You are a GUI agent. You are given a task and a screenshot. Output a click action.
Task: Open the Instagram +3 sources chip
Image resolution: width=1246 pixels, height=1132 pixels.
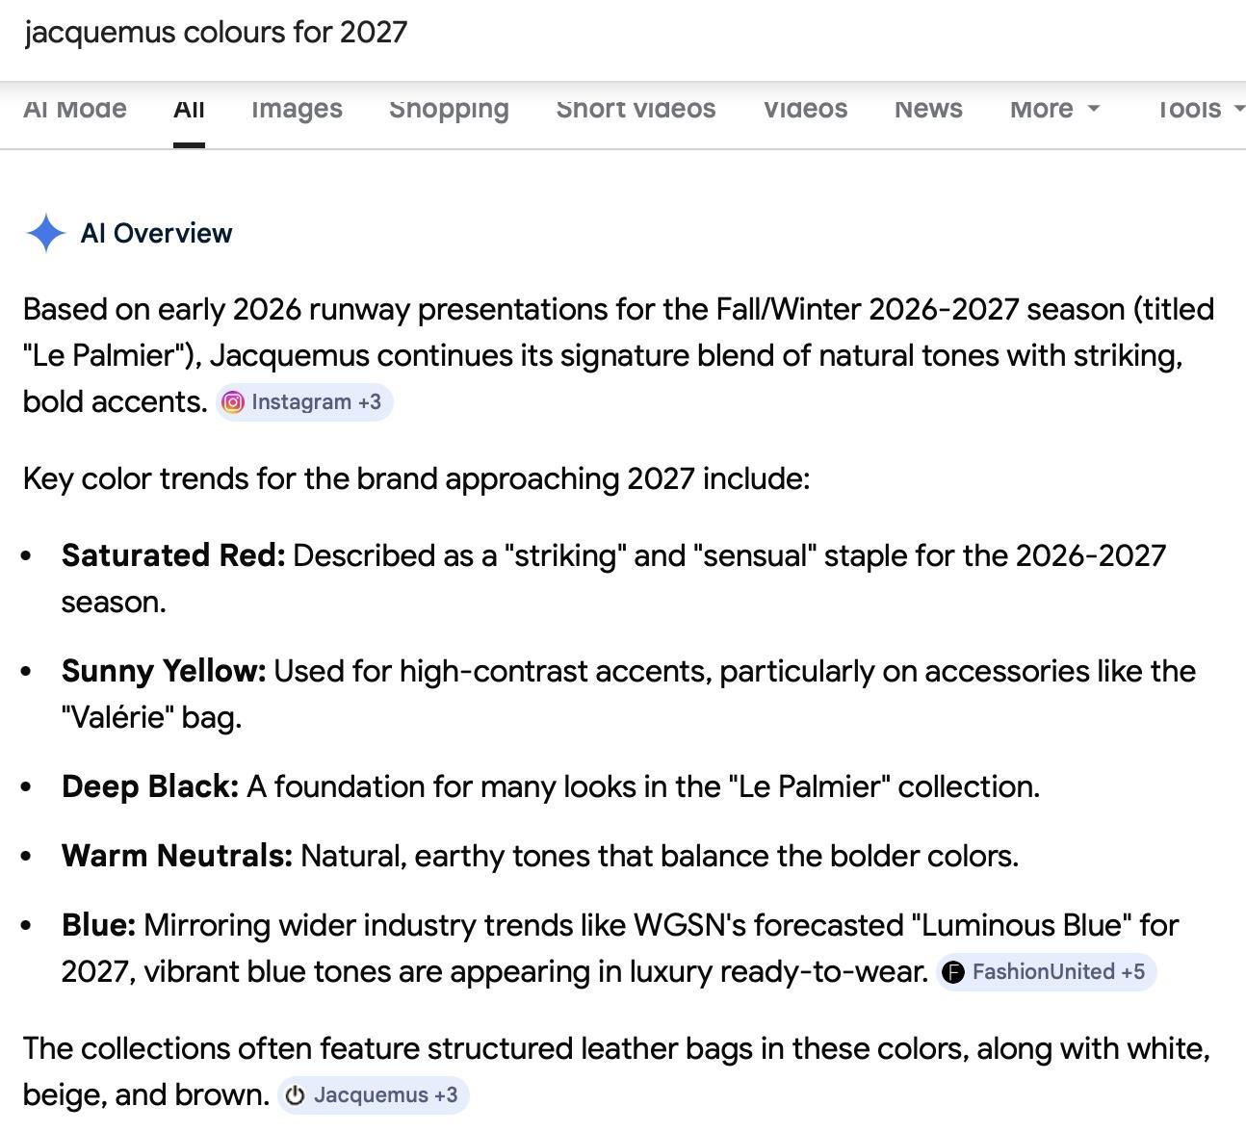point(304,402)
